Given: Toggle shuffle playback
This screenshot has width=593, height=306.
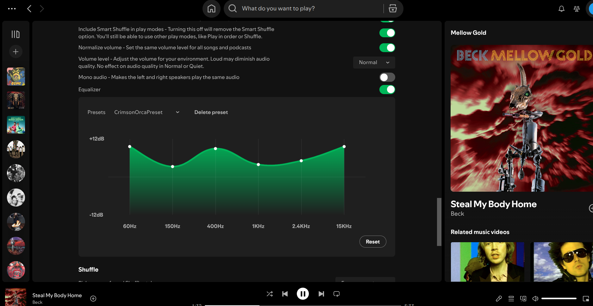Looking at the screenshot, I should (270, 294).
